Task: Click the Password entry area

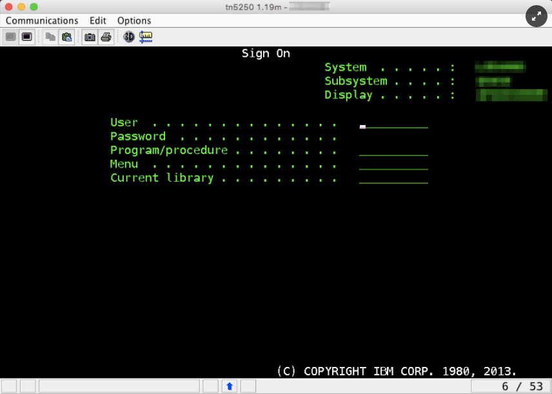Action: coord(393,137)
